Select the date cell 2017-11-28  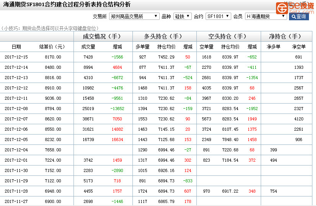click(16, 191)
